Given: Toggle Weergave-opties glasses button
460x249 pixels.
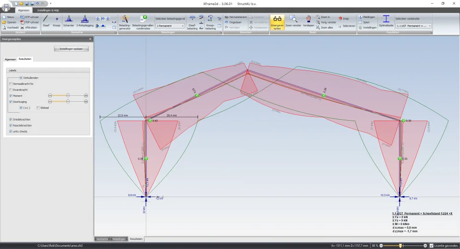Looking at the screenshot, I should coord(277,22).
